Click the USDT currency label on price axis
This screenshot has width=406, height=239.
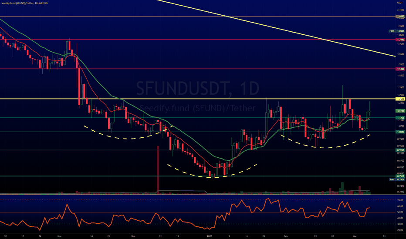pos(399,3)
